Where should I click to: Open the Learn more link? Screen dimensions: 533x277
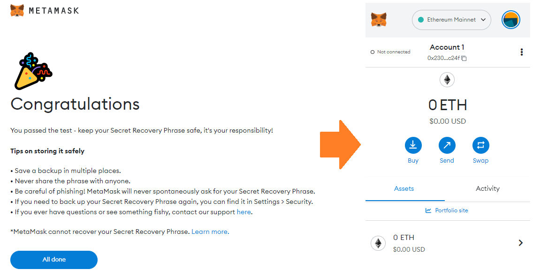[210, 232]
